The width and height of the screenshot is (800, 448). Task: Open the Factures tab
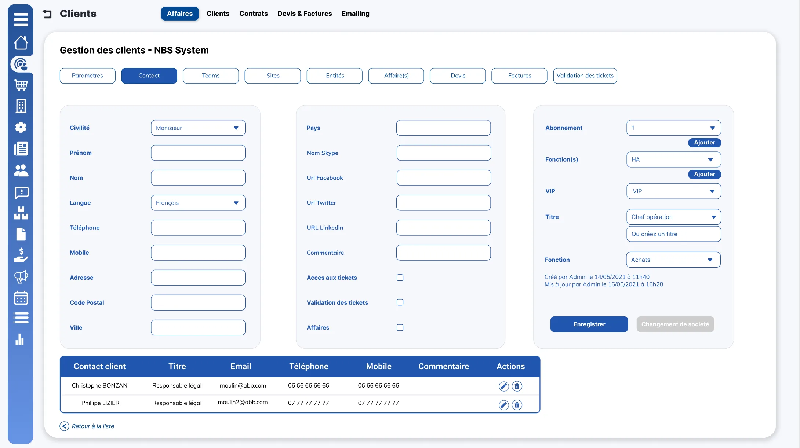pos(520,76)
